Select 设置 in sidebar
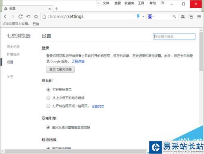 click(10, 62)
